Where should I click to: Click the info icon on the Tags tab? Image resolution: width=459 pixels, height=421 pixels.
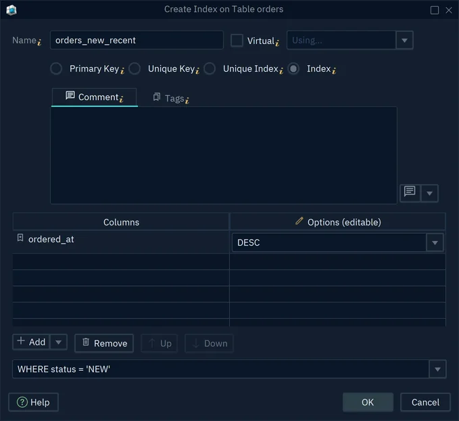point(187,101)
